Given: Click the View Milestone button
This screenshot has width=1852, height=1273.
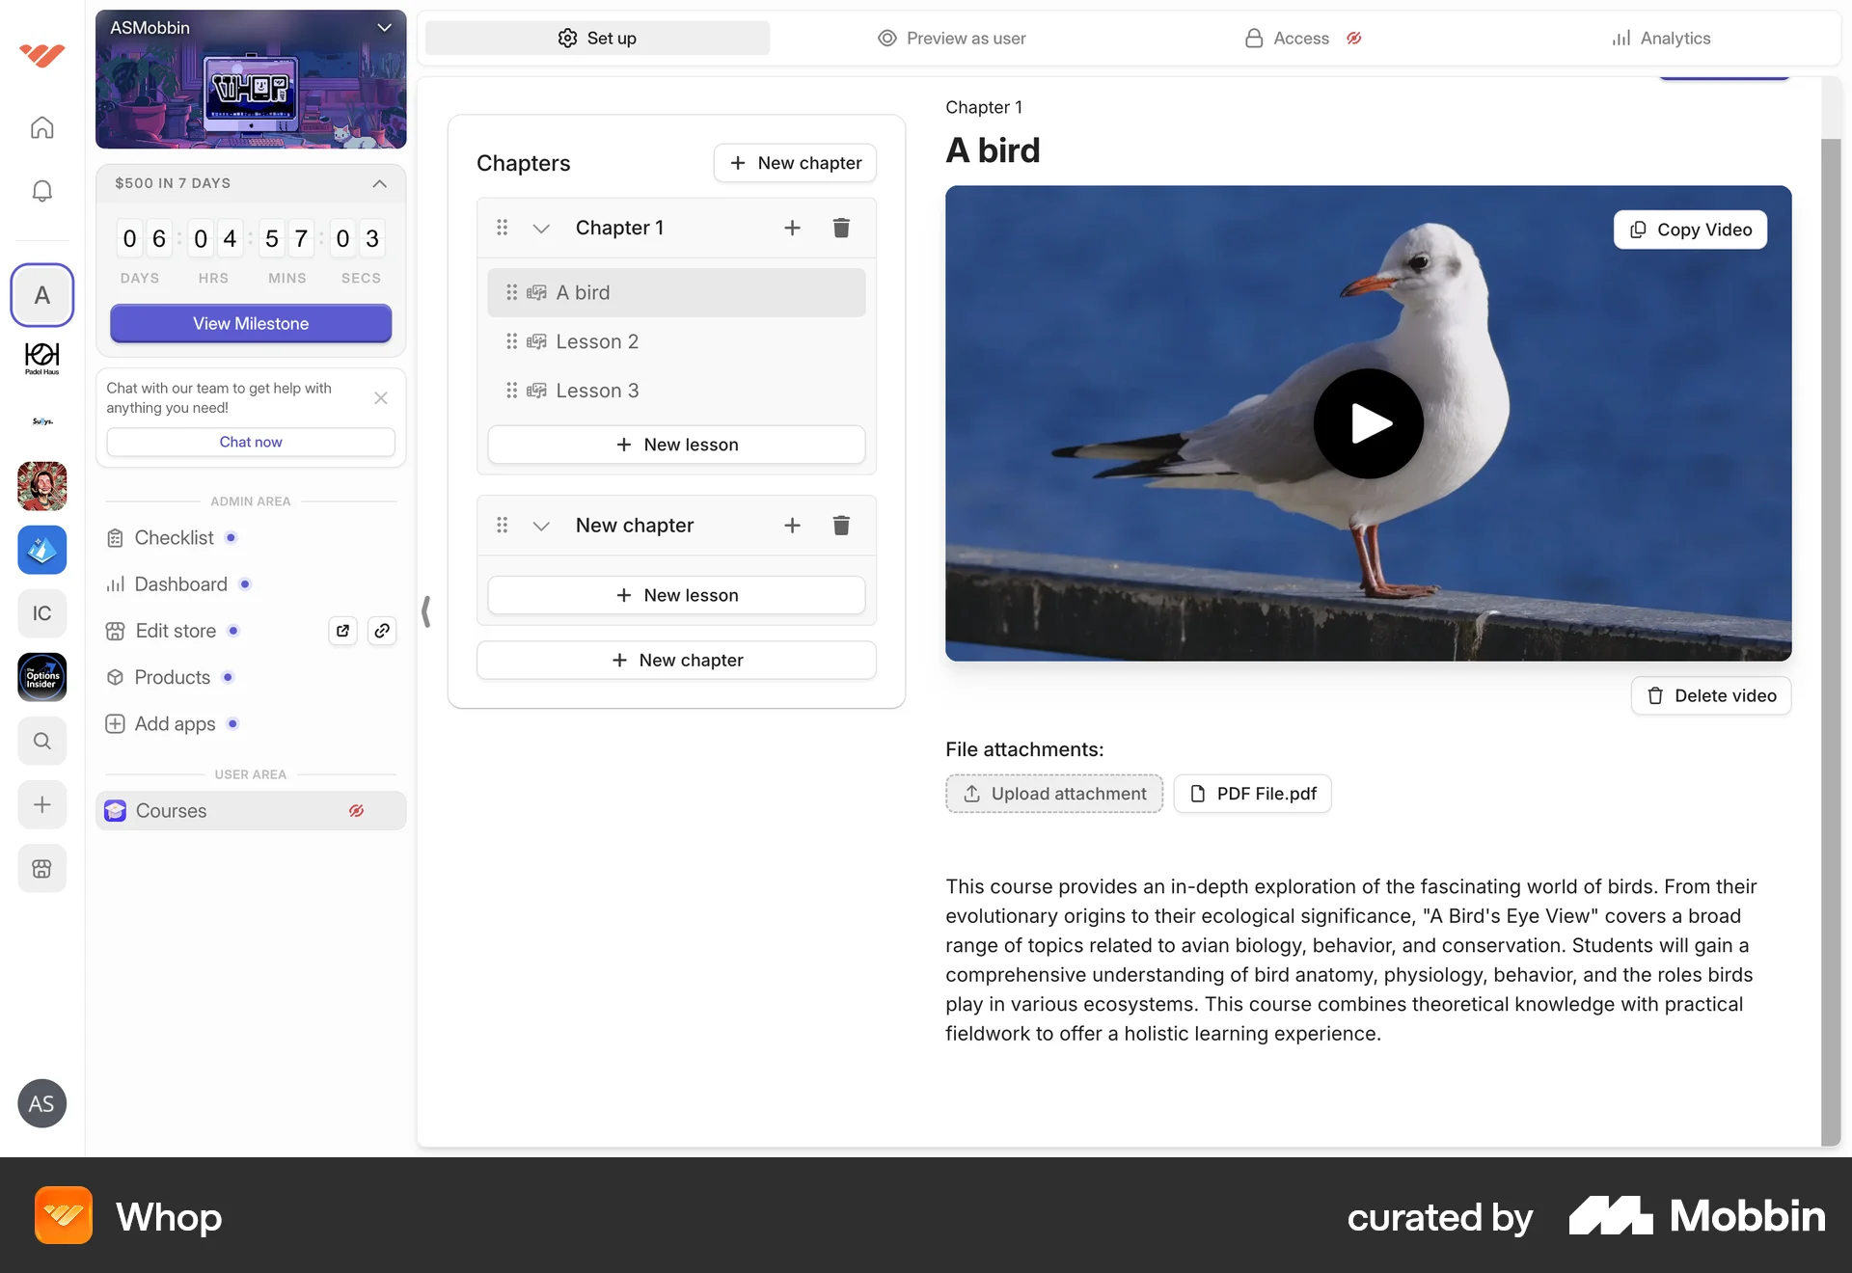Looking at the screenshot, I should pos(250,323).
